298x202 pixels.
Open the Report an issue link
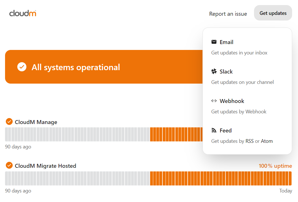(228, 14)
